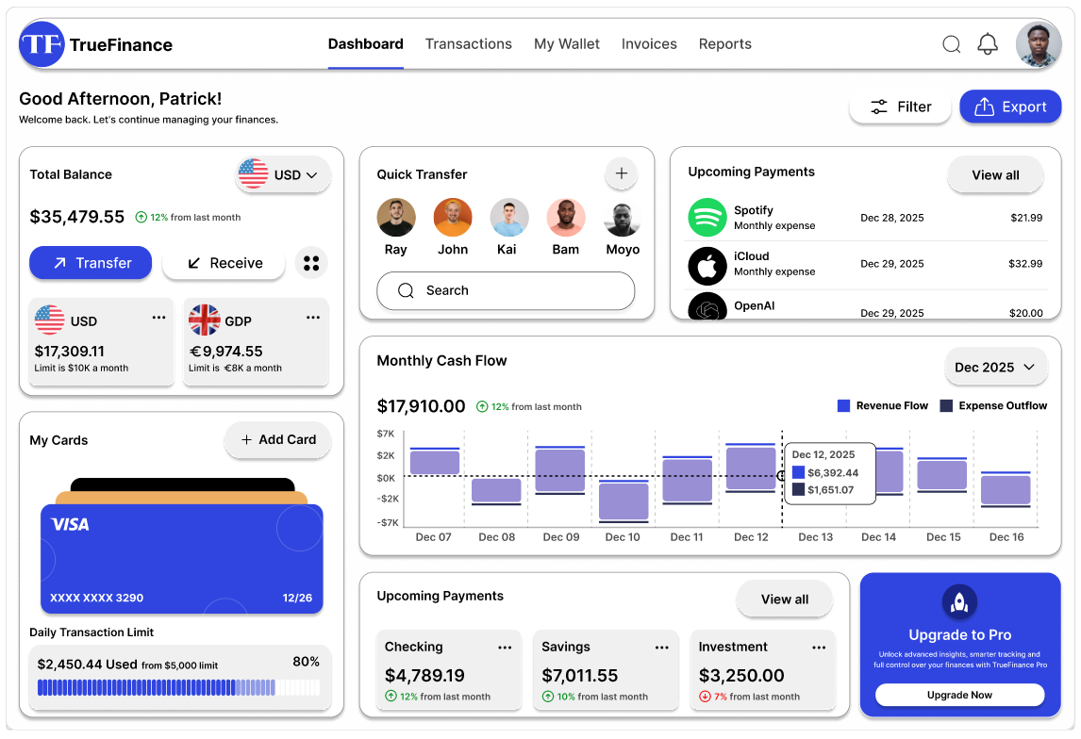Click the Dec 16 bar in cash flow chart
Screen dimensions: 1081x739
1006,490
